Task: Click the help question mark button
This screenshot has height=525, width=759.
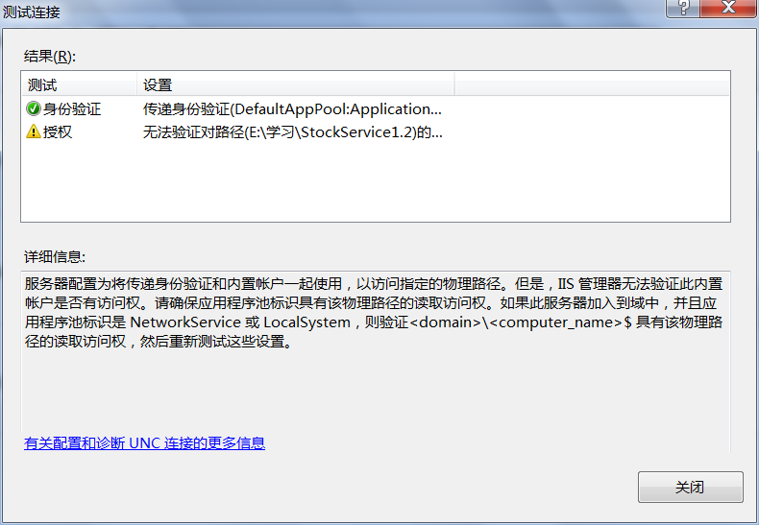Action: [683, 8]
